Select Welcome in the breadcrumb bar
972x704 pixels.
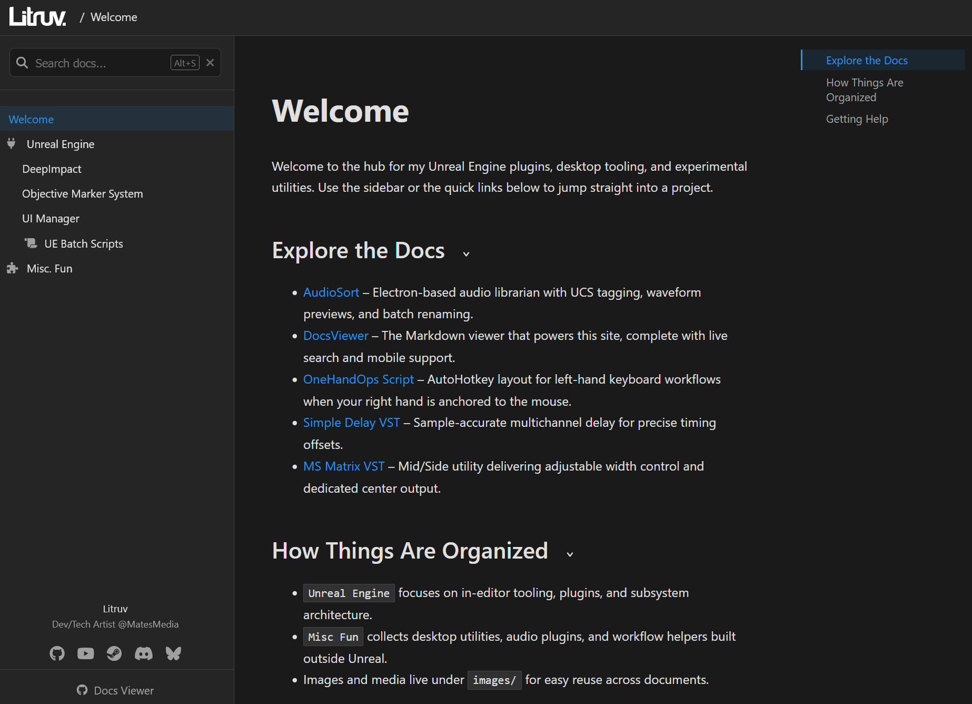coord(114,16)
